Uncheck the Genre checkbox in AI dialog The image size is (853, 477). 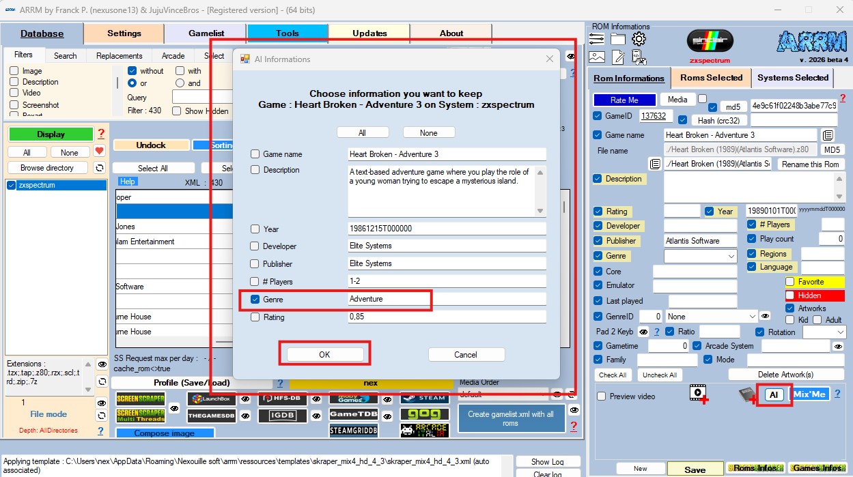click(255, 300)
